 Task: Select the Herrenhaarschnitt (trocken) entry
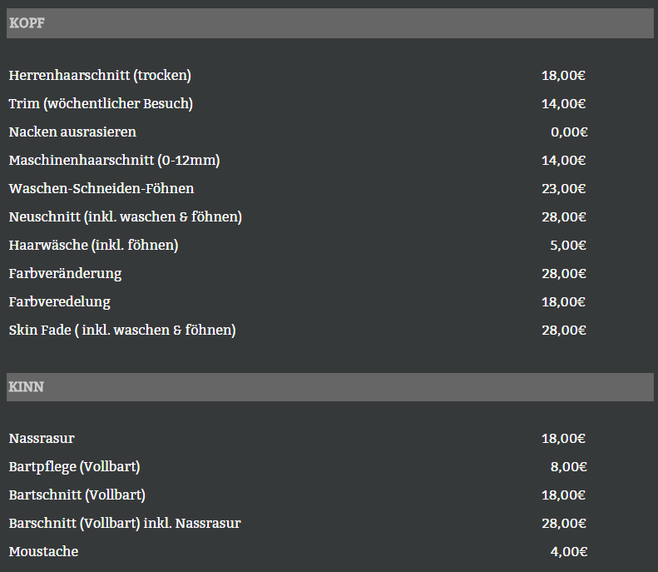click(x=100, y=76)
